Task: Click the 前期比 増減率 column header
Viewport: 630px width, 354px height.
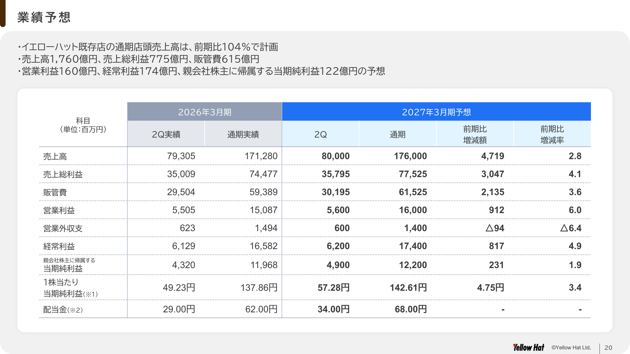Action: click(552, 134)
